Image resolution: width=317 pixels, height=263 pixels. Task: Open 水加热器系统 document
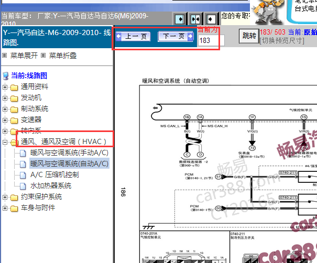[51, 185]
